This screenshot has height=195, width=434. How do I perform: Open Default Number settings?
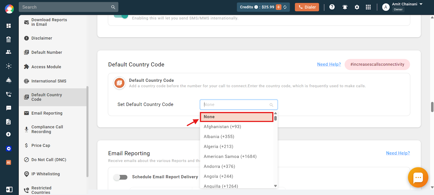[53, 52]
